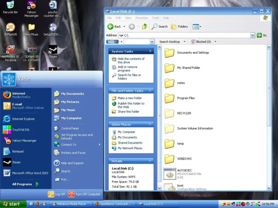Click the Turn Off Computer button
The width and height of the screenshot is (278, 208).
tap(84, 194)
